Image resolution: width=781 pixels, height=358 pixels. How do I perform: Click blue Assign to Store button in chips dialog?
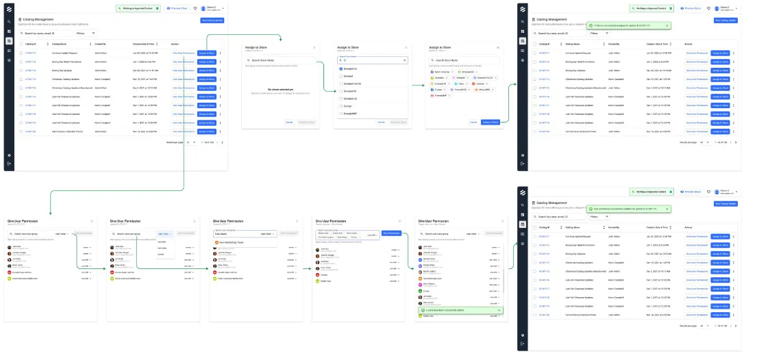491,122
